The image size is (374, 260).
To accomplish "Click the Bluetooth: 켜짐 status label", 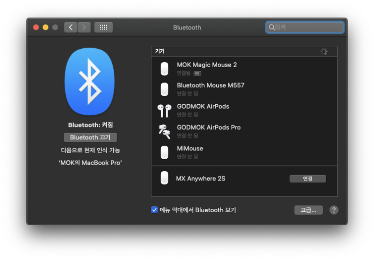I will pyautogui.click(x=90, y=125).
